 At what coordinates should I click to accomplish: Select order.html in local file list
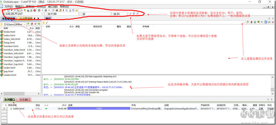tap(10, 68)
